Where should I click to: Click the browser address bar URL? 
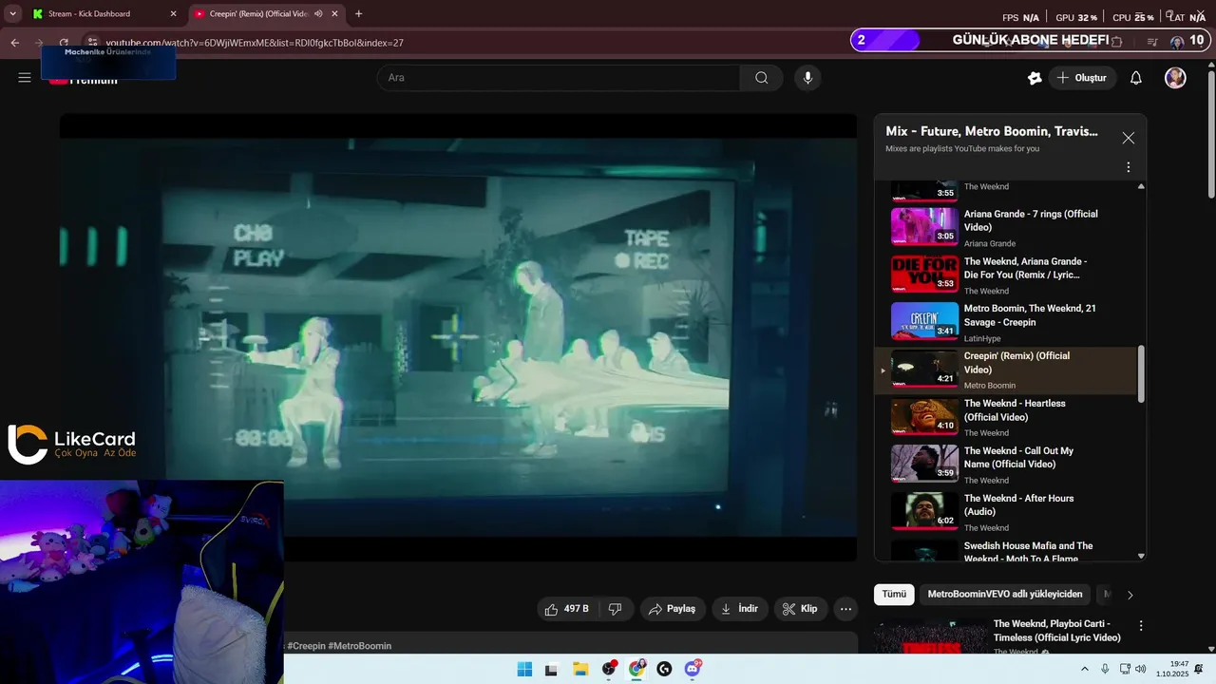255,43
